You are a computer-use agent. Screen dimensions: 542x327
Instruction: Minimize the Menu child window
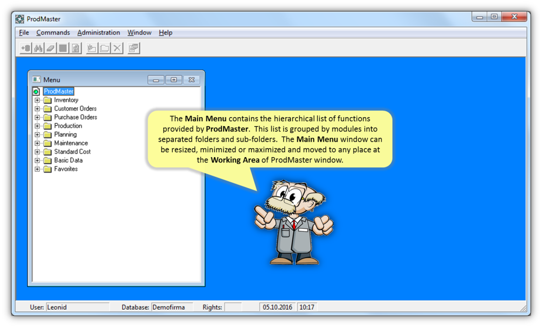[x=156, y=80]
